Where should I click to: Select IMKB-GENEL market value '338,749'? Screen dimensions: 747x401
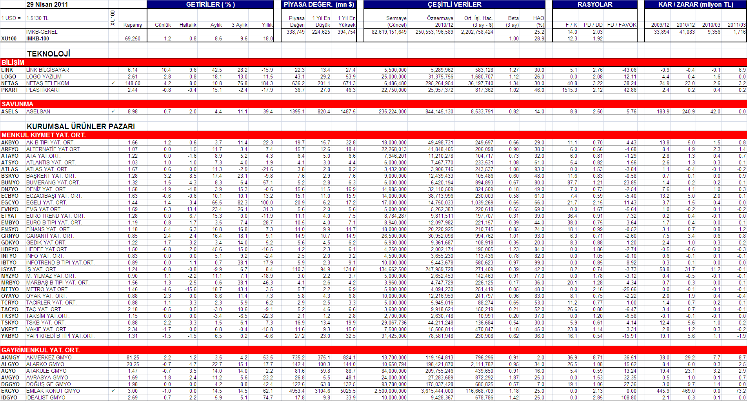pos(296,32)
